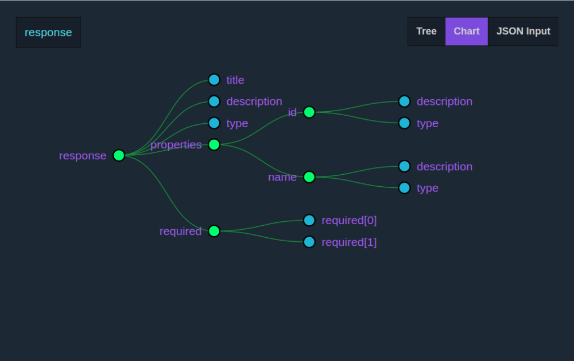Image resolution: width=574 pixels, height=361 pixels.
Task: Click the required[1] text label
Action: tap(349, 242)
